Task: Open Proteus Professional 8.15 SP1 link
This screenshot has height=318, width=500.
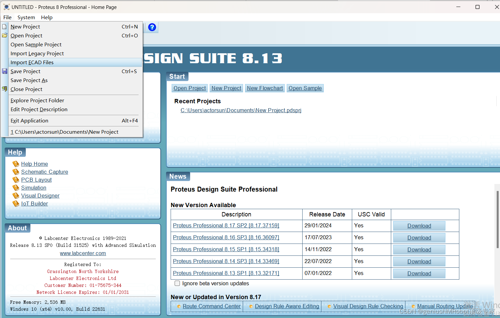Action: click(226, 249)
